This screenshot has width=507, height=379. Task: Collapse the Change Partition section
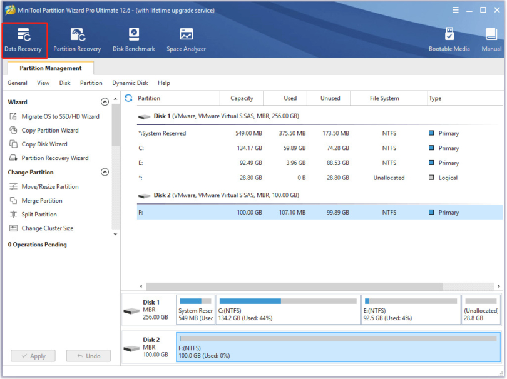pos(105,172)
